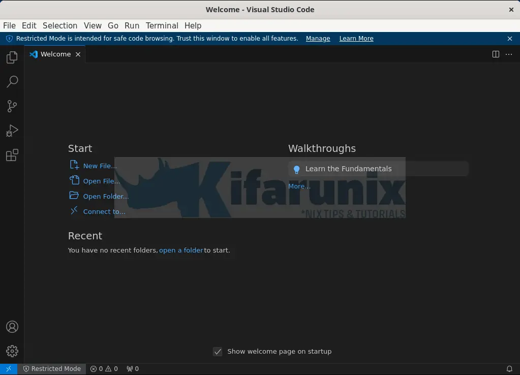This screenshot has width=520, height=375.
Task: Click the errors and warnings status indicator
Action: tap(103, 368)
